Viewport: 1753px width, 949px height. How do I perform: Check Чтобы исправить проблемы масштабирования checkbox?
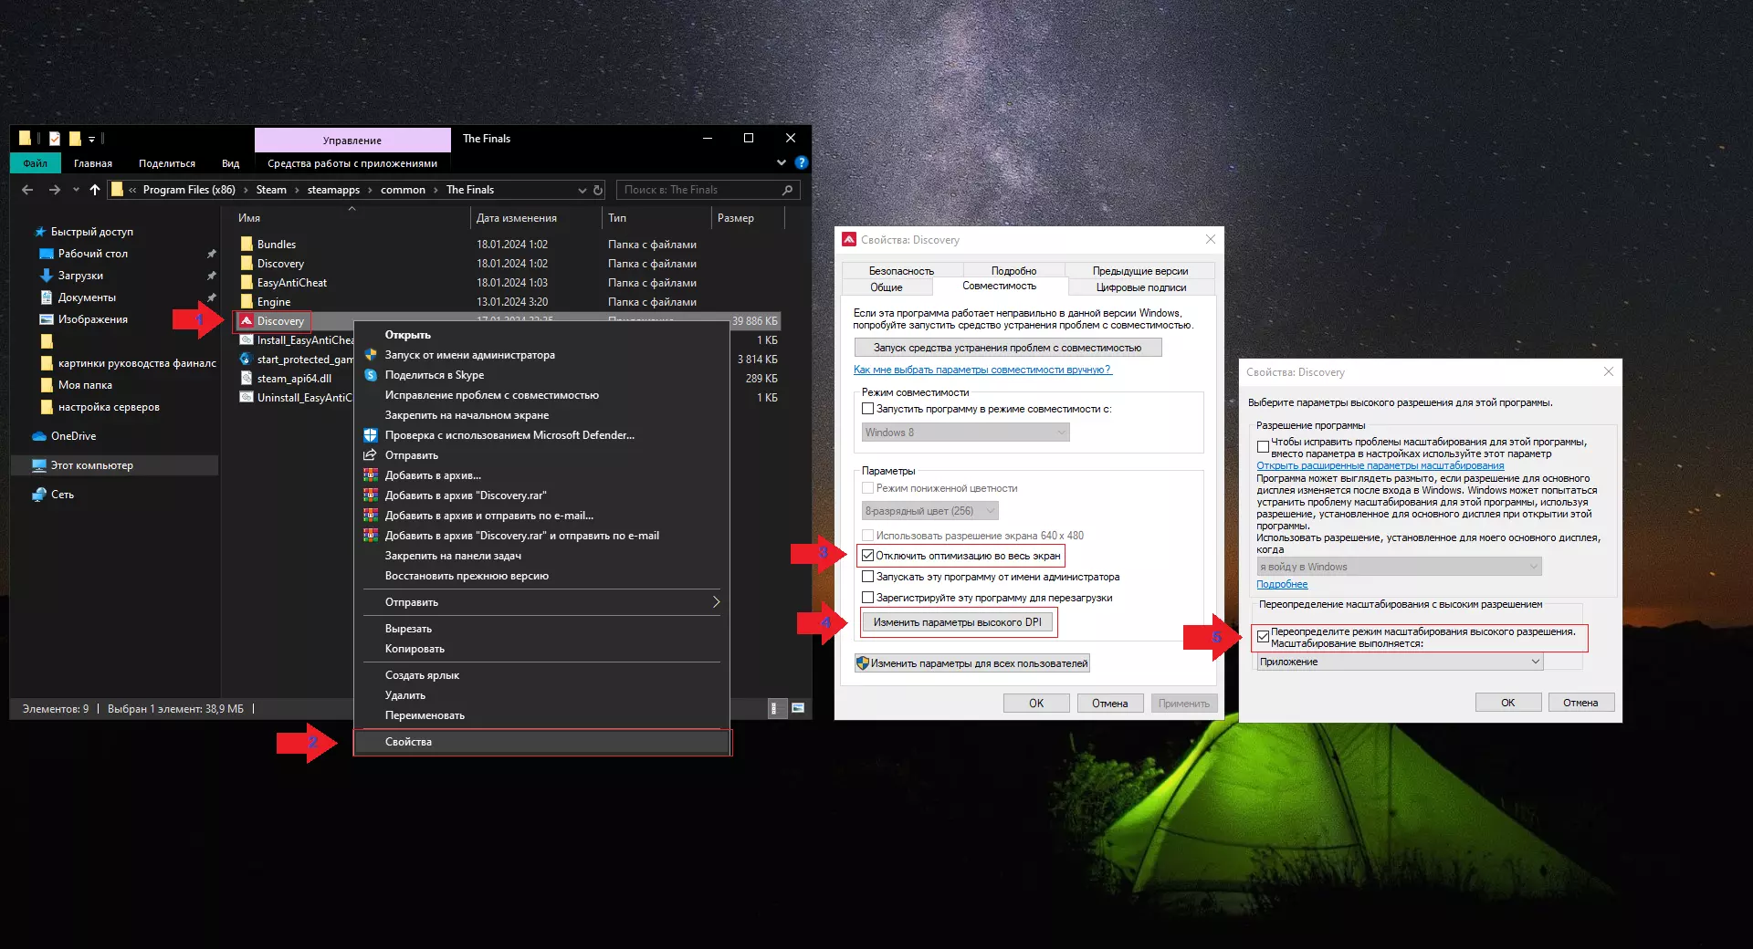(x=1263, y=447)
